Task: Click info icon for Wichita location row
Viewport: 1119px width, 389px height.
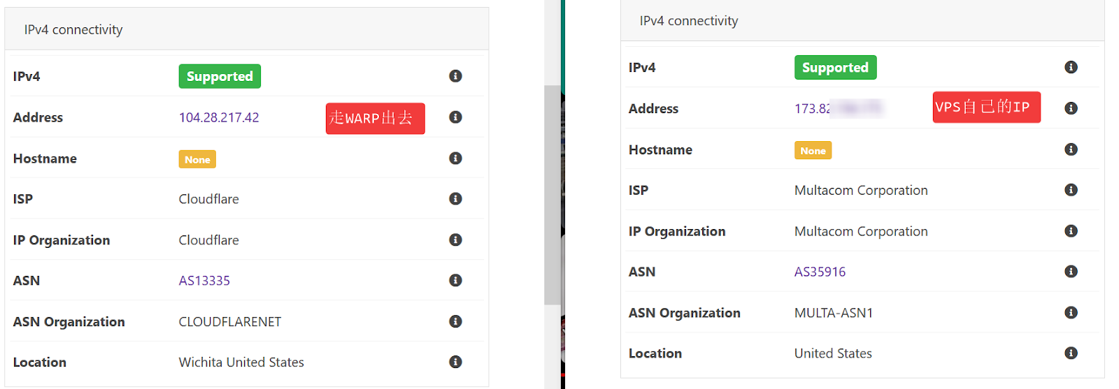Action: [455, 362]
